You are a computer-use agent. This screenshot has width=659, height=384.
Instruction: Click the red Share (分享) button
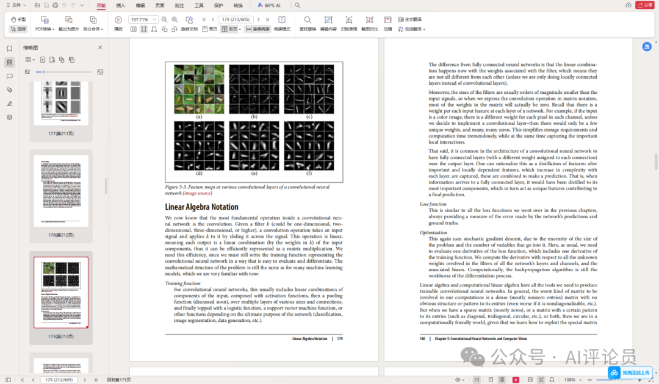coord(644,5)
